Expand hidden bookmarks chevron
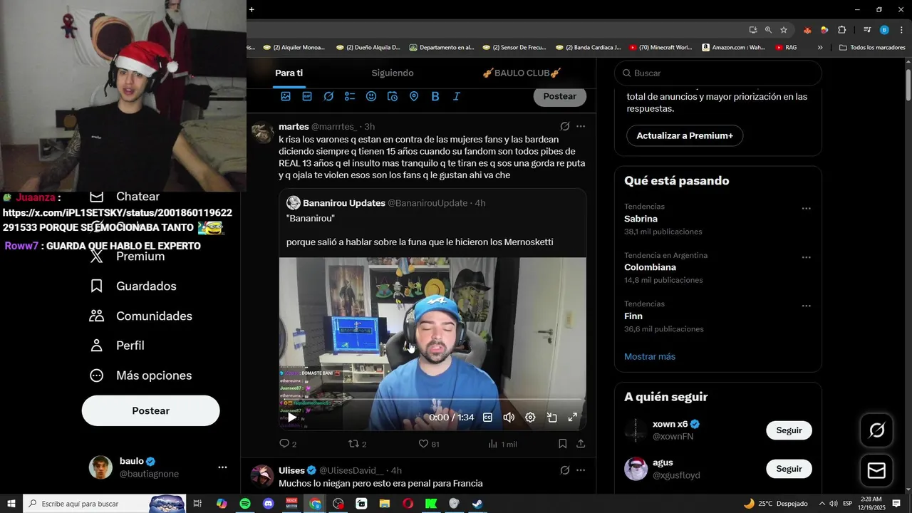This screenshot has width=912, height=513. click(x=820, y=48)
